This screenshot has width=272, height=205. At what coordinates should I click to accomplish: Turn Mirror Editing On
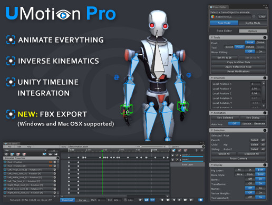pyautogui.click(x=260, y=52)
